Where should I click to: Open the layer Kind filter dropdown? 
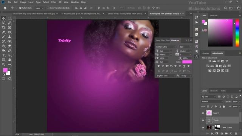pos(209,97)
